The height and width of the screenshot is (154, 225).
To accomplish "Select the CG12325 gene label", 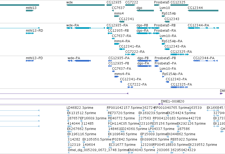I will tap(178, 2).
